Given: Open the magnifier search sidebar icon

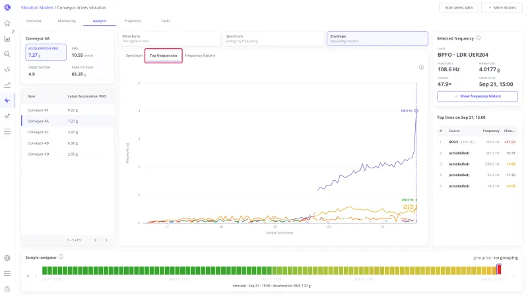Looking at the screenshot, I should (x=7, y=54).
